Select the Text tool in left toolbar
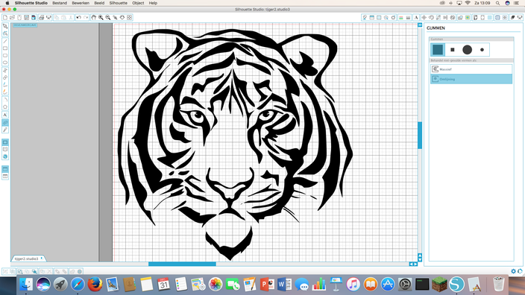 click(x=5, y=115)
